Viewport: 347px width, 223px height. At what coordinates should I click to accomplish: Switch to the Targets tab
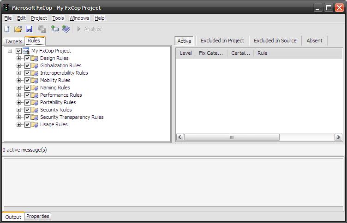click(x=14, y=41)
